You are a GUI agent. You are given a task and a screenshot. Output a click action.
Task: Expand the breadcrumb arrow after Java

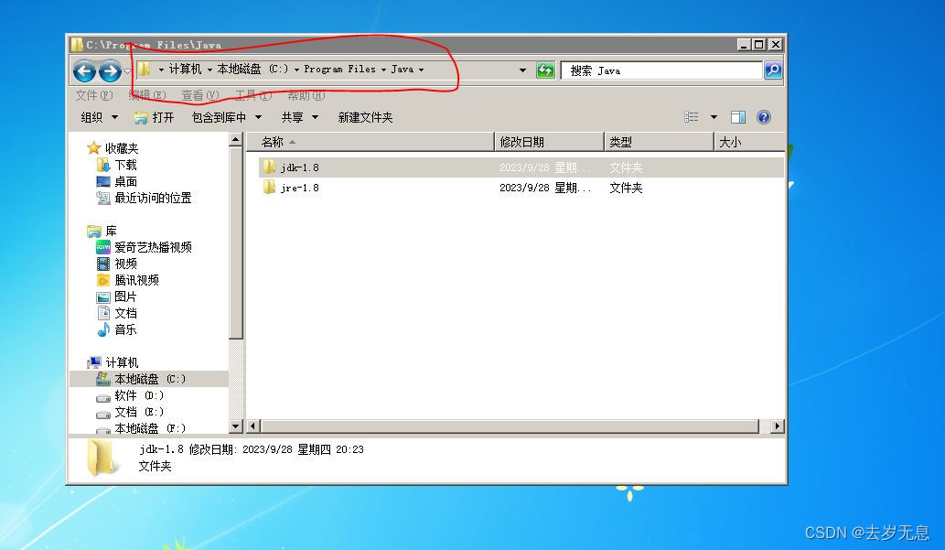(422, 69)
